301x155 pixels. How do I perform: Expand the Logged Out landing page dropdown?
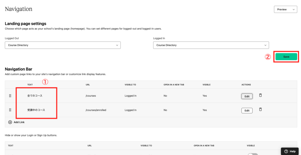pyautogui.click(x=63, y=45)
